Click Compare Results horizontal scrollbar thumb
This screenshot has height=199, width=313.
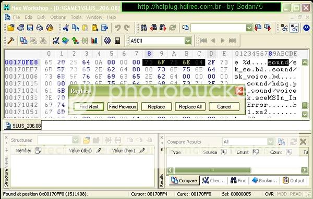click(212, 170)
